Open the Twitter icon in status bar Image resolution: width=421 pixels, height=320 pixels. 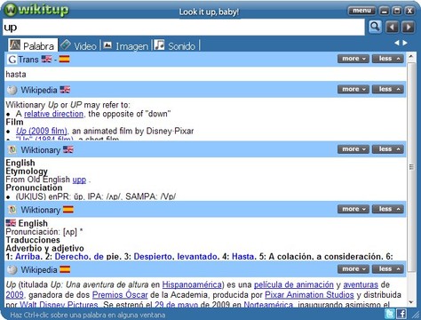click(389, 314)
